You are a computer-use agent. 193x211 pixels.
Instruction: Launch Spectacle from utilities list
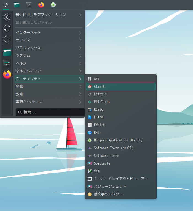click(x=121, y=163)
